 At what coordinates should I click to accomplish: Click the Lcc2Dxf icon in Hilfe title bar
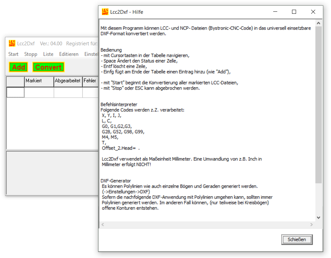pyautogui.click(x=105, y=12)
